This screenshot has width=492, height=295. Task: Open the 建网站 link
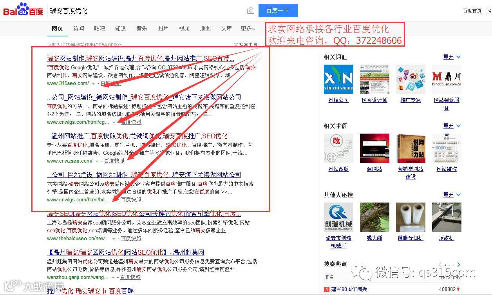pyautogui.click(x=374, y=169)
